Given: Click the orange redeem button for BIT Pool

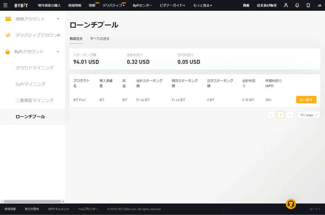Looking at the screenshot, I should pyautogui.click(x=306, y=100).
